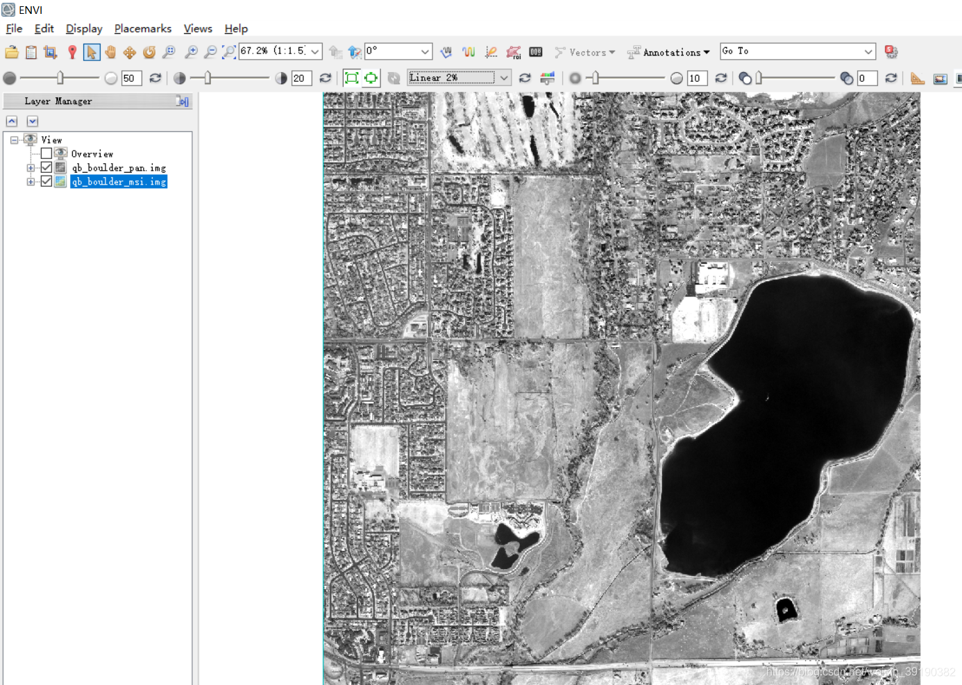Uncheck the qb_boulder_msi.img layer checkbox
The height and width of the screenshot is (685, 962).
click(47, 181)
